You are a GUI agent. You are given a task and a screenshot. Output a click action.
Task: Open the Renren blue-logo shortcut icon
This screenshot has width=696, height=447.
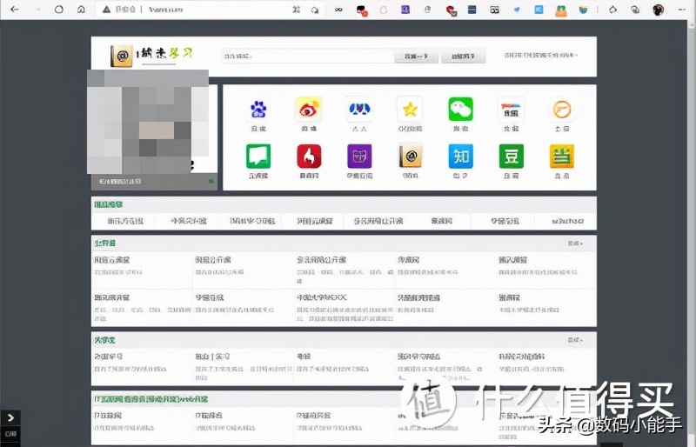pos(359,110)
